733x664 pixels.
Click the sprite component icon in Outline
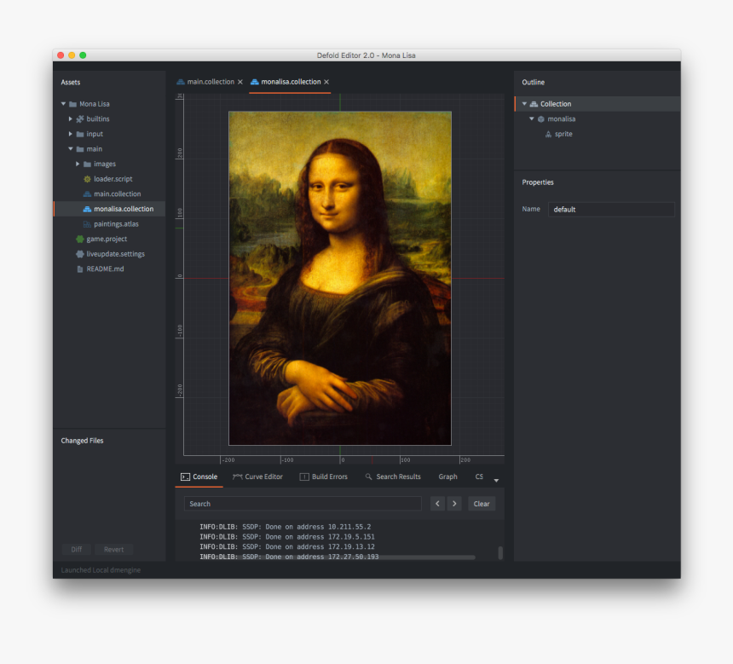548,134
